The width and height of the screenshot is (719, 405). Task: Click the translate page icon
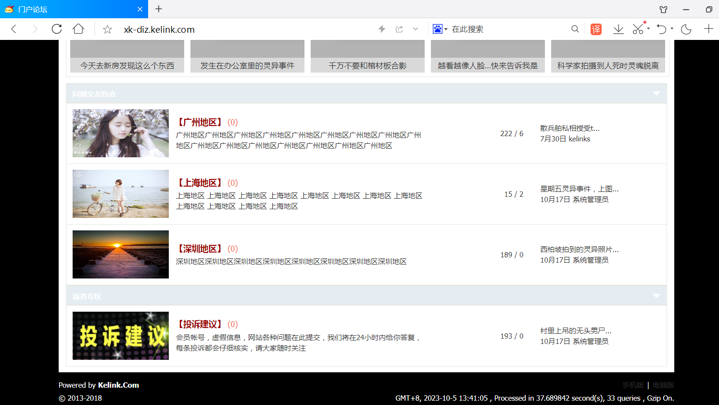[x=596, y=29]
